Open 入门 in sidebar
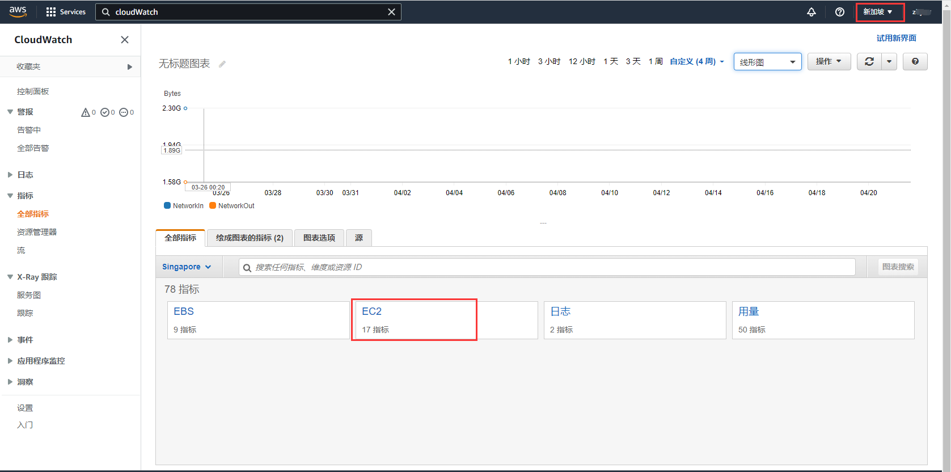This screenshot has width=951, height=472. tap(25, 425)
